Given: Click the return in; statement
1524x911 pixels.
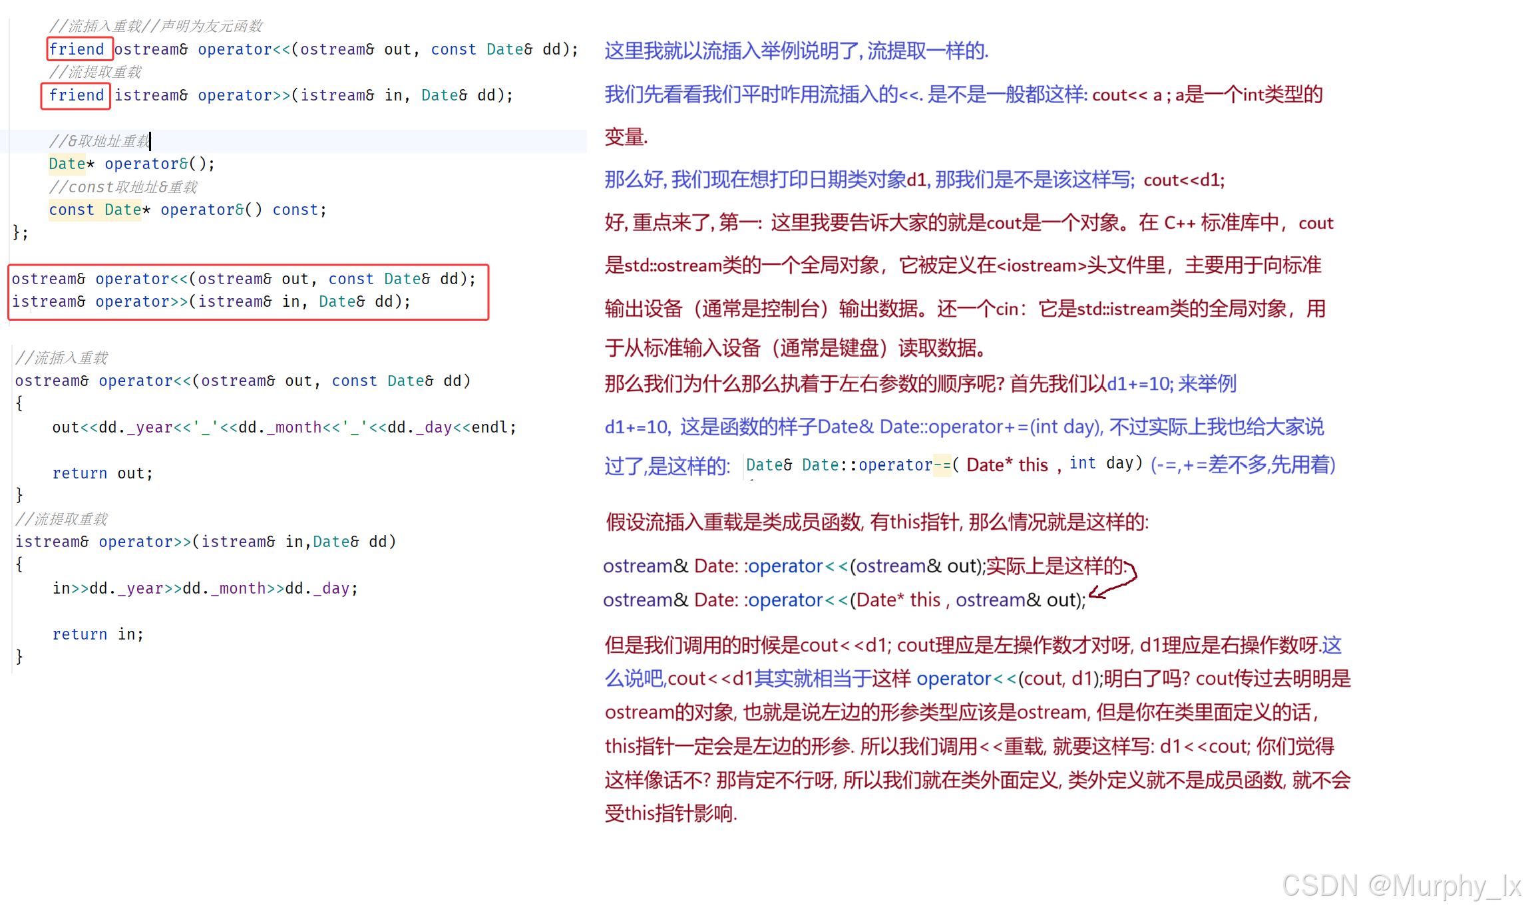Looking at the screenshot, I should (98, 634).
